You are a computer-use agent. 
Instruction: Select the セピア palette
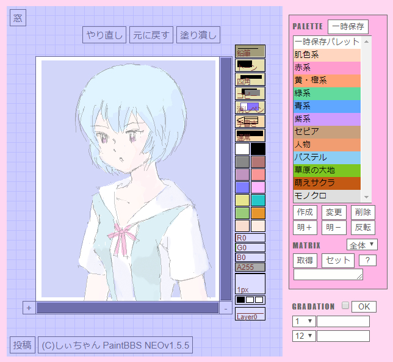tap(327, 132)
